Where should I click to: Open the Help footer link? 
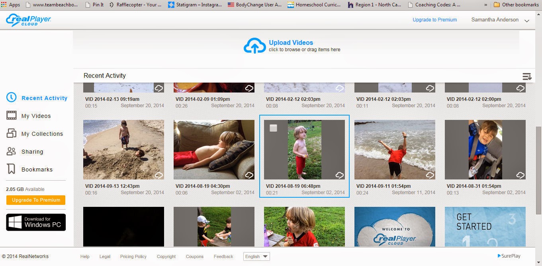[85, 256]
